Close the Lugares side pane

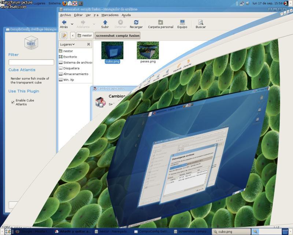88,44
